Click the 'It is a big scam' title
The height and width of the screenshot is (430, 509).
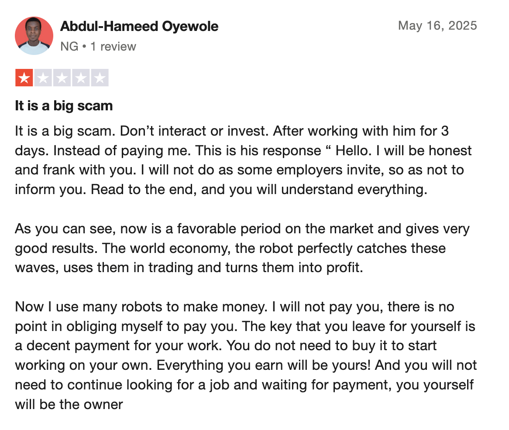click(64, 106)
